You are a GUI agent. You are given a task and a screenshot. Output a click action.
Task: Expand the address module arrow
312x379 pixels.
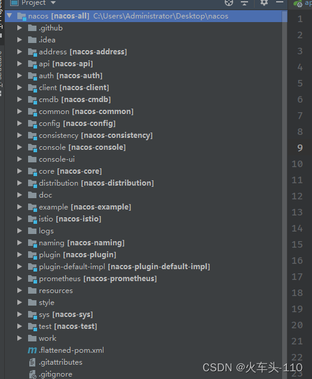tap(20, 52)
